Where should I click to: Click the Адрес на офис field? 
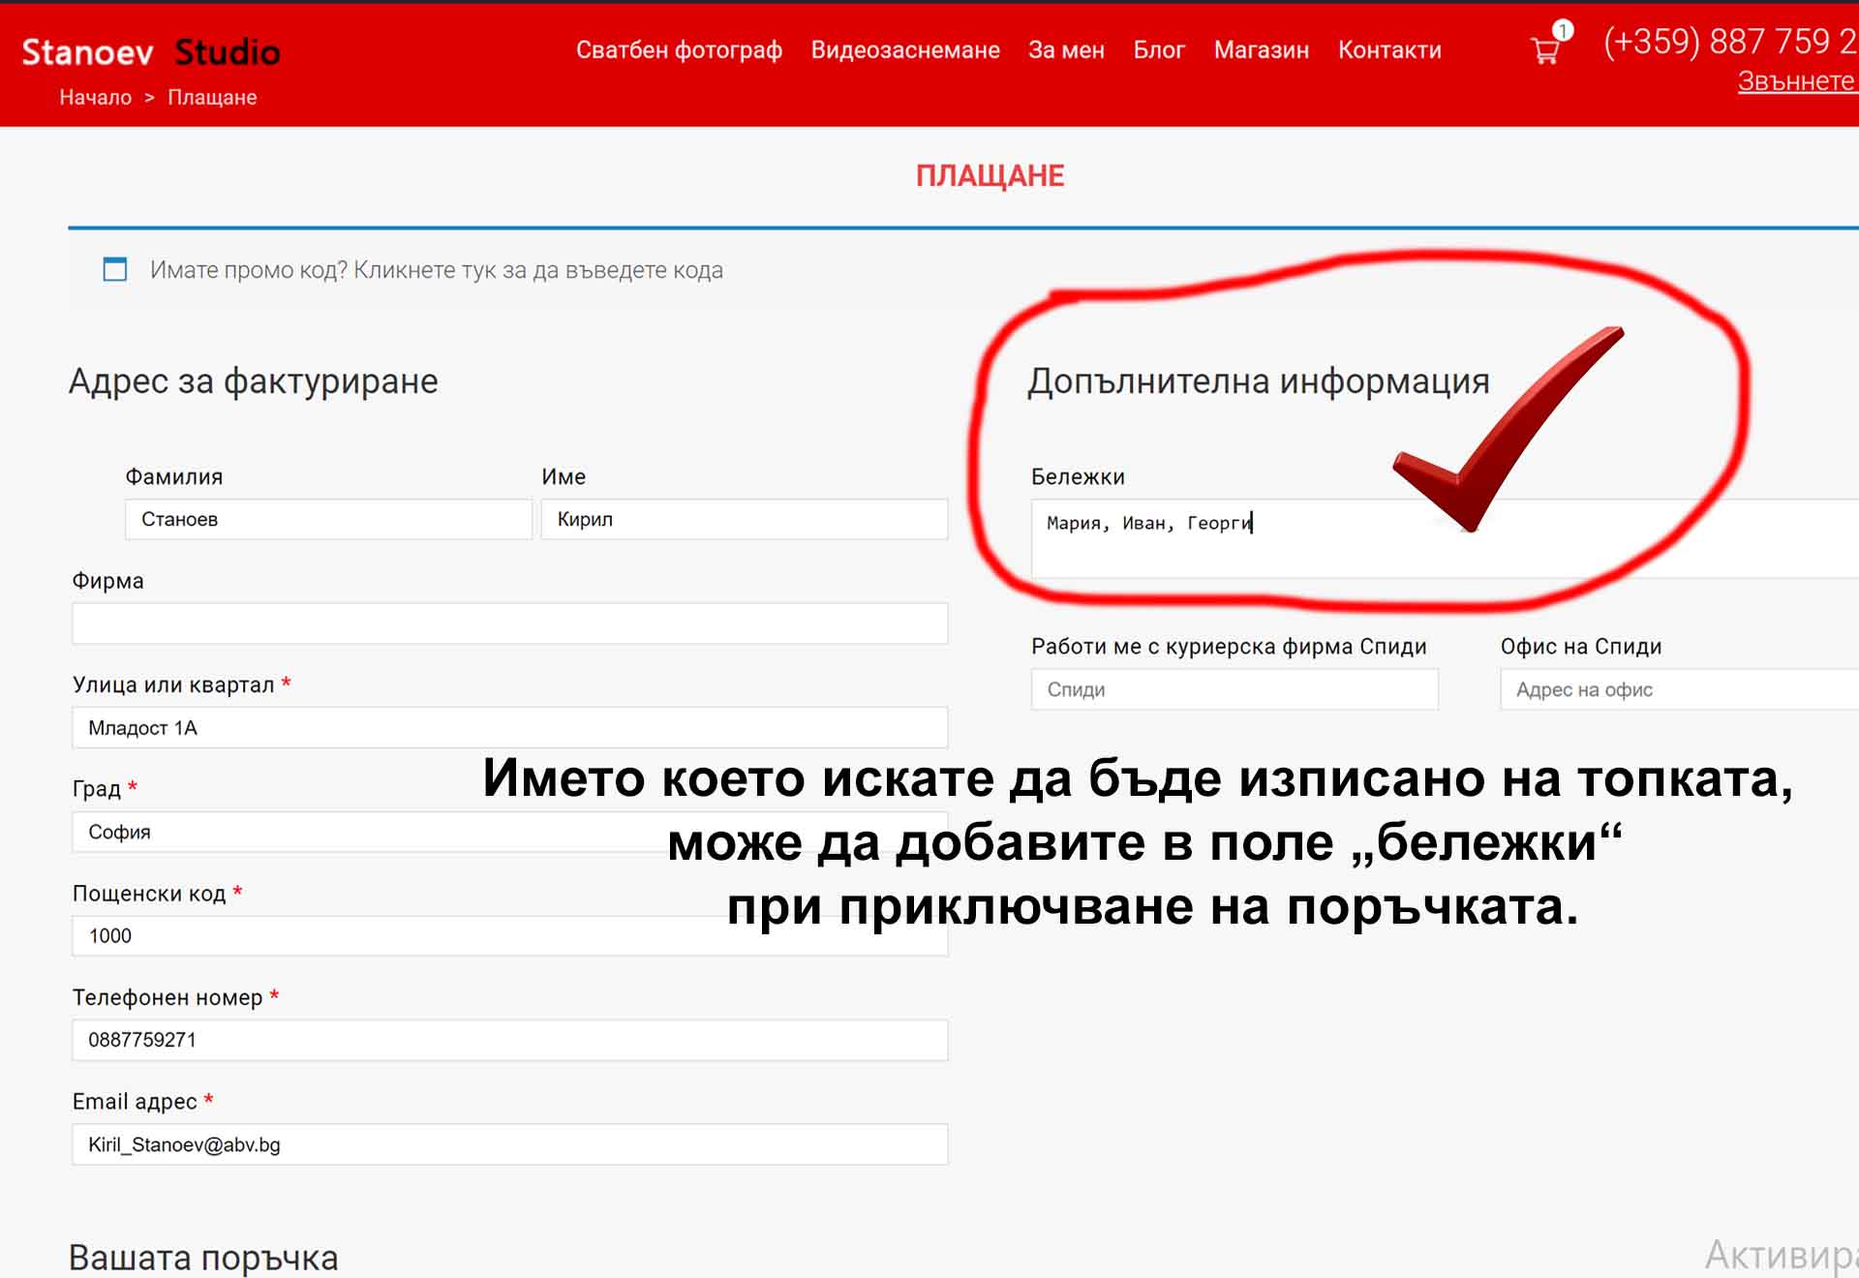click(x=1679, y=689)
